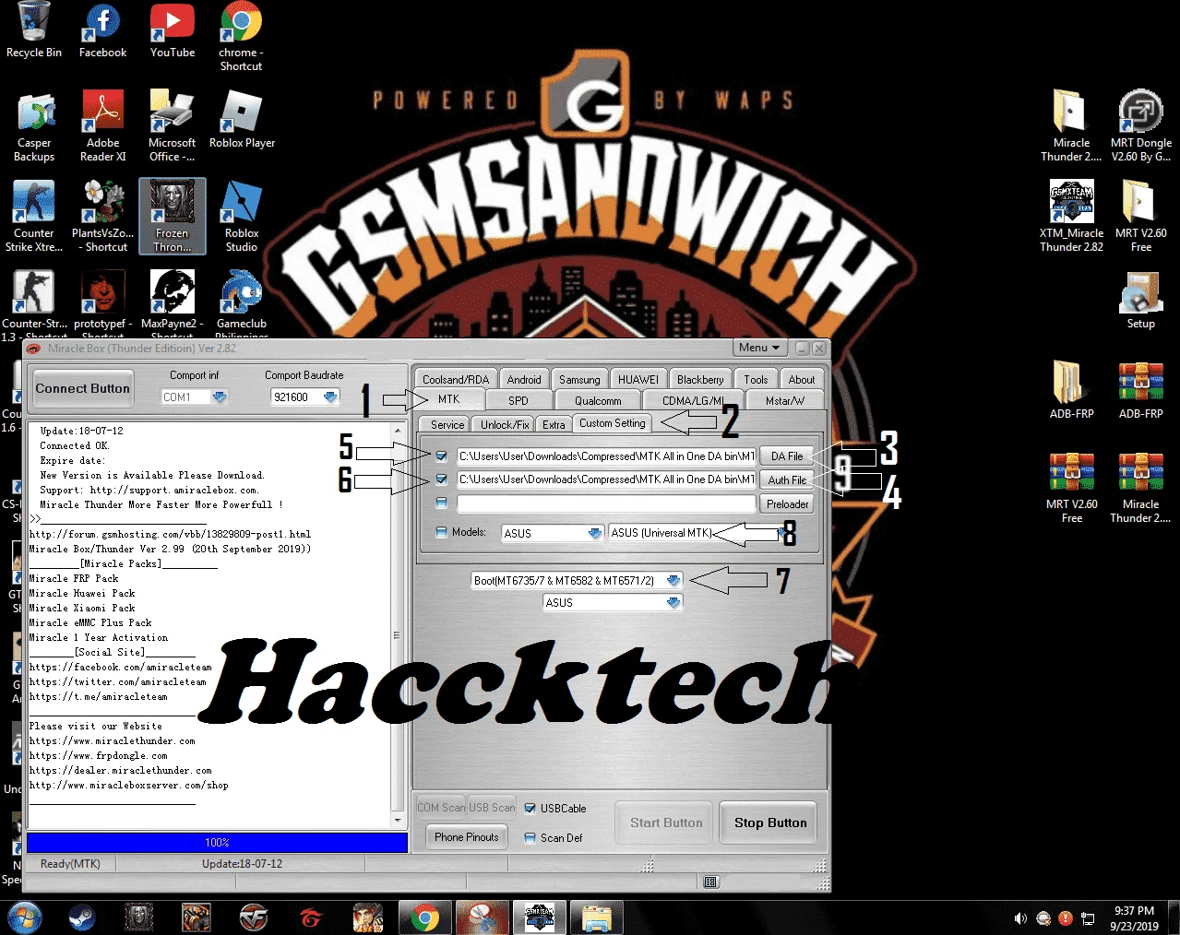
Task: Click the blue 100% progress bar
Action: point(217,843)
